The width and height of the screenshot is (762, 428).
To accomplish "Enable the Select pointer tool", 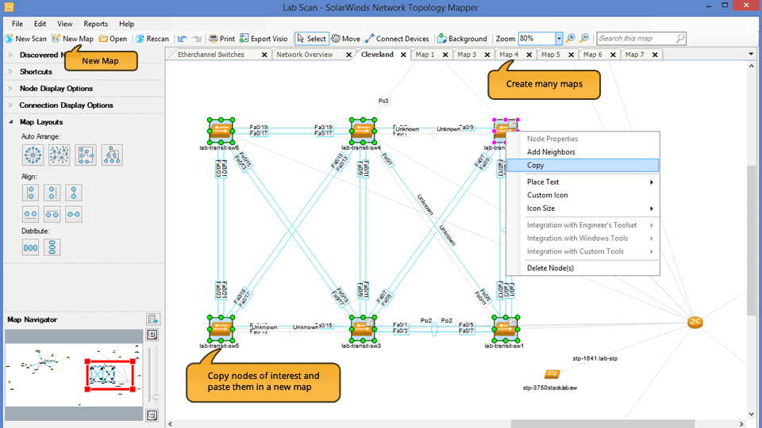I will [311, 39].
